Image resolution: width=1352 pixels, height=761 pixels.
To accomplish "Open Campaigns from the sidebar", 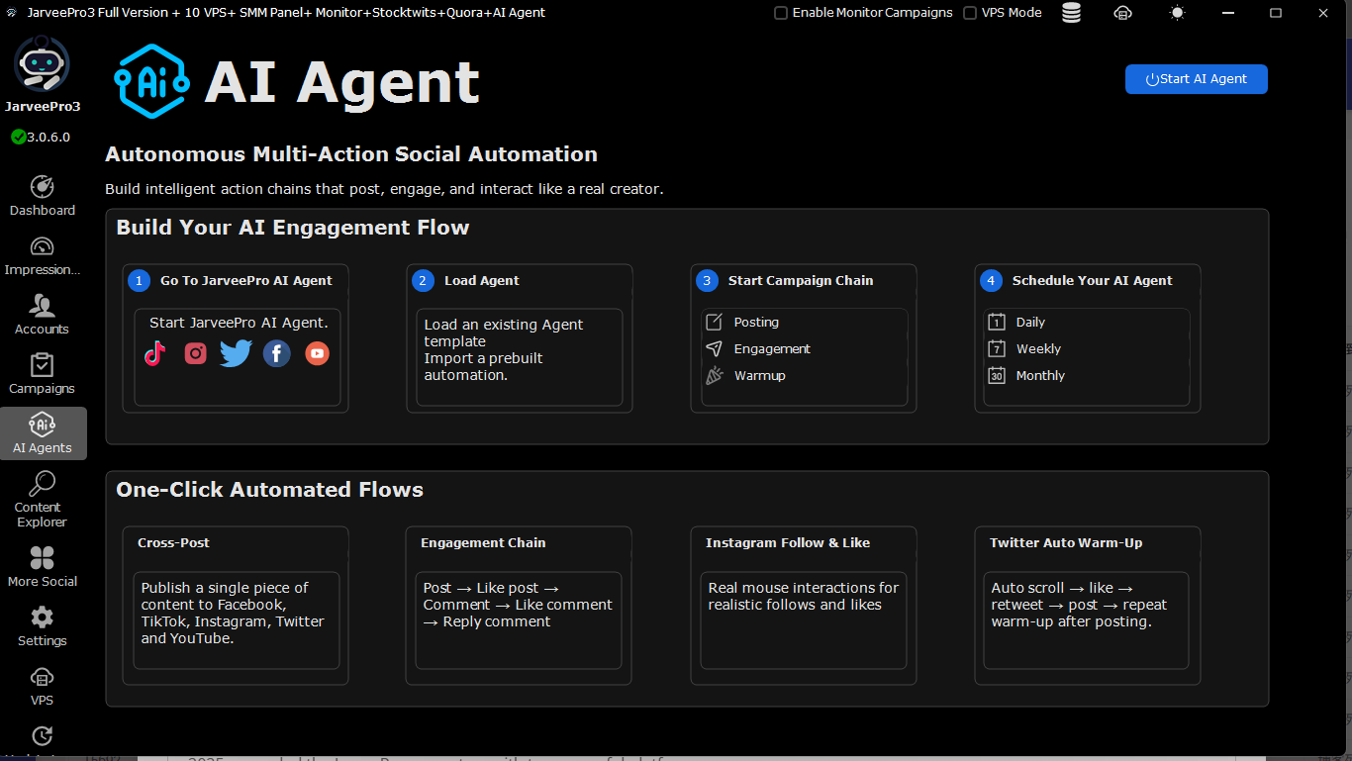I will pyautogui.click(x=43, y=374).
